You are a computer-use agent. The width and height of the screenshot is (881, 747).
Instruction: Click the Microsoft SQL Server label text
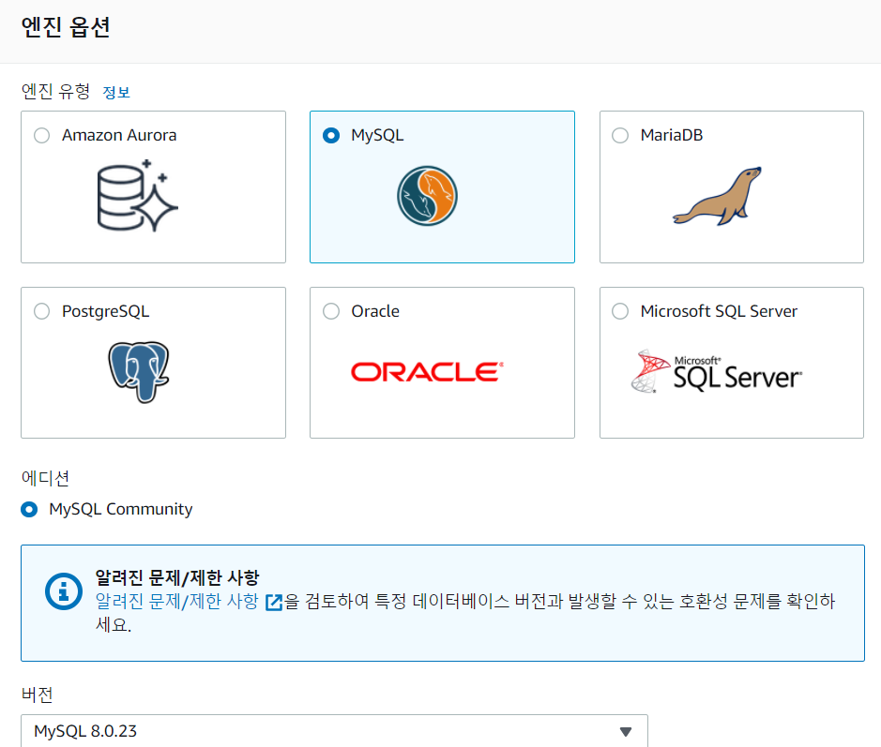[x=719, y=311]
